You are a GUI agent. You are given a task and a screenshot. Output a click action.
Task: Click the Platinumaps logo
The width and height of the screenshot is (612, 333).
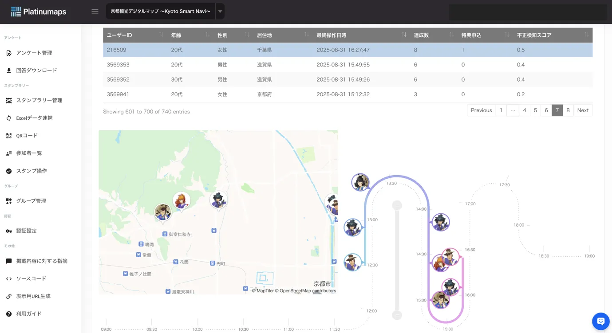click(x=39, y=12)
